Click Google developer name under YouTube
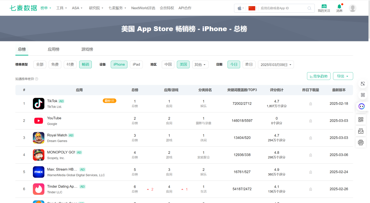 (x=52, y=124)
